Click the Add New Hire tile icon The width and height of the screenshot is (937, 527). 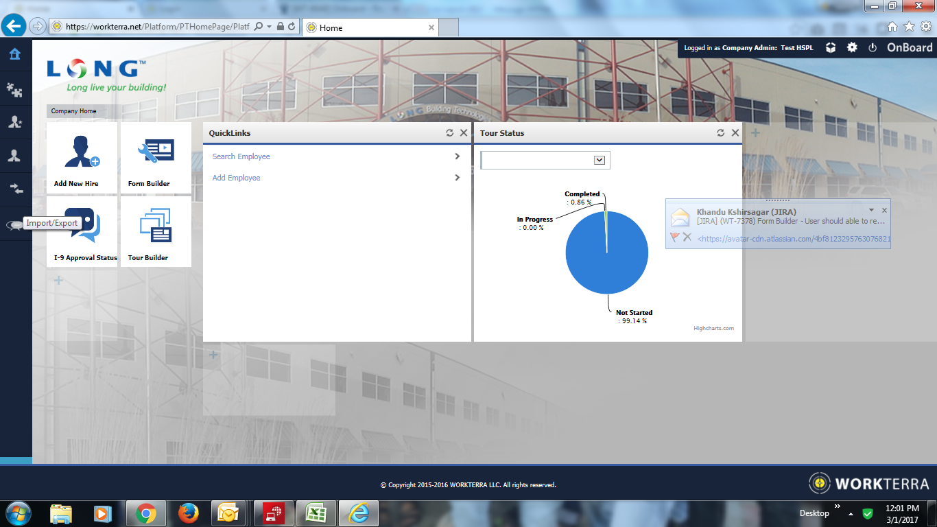tap(82, 152)
